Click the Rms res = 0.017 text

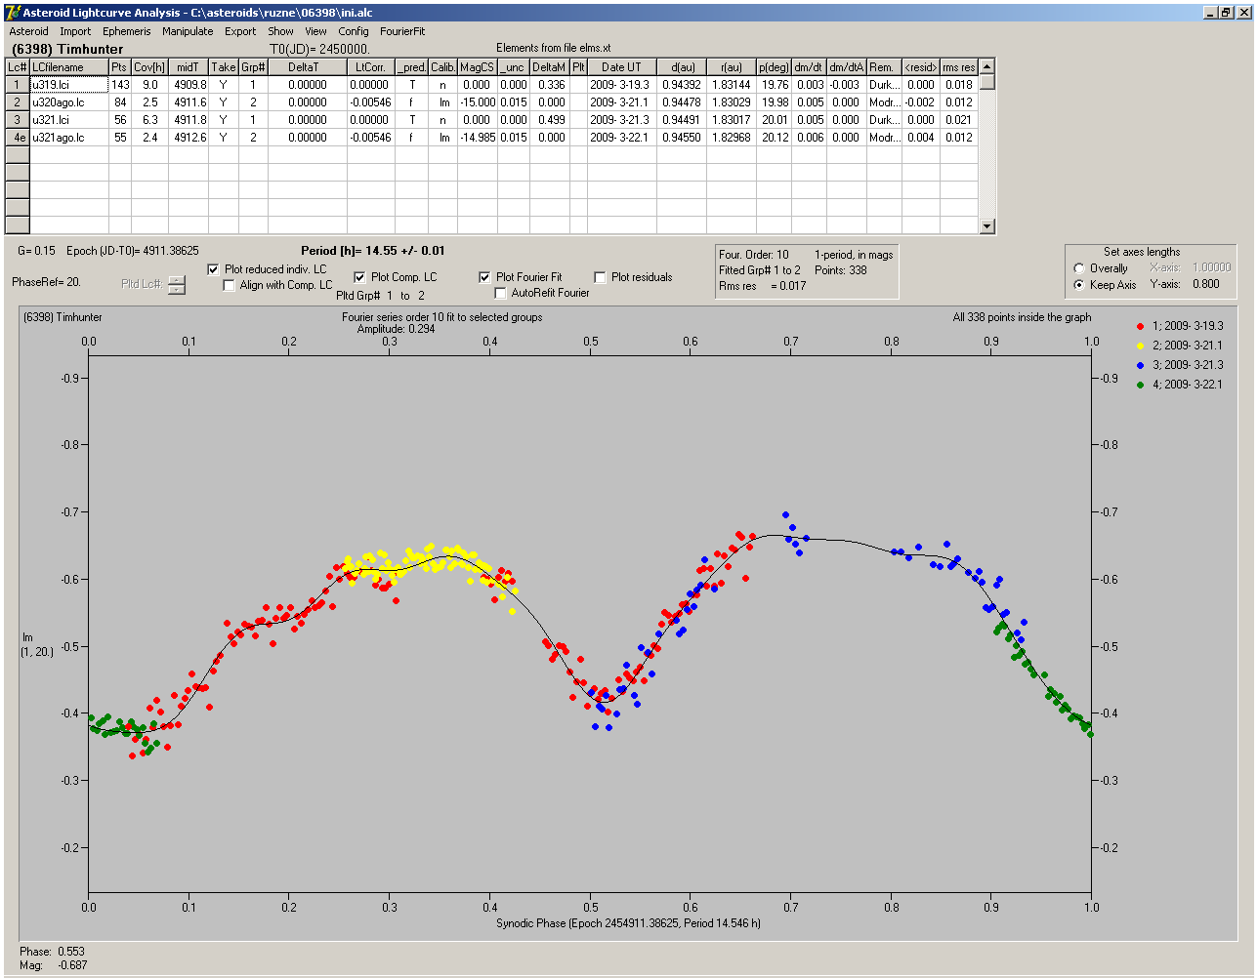tap(763, 286)
